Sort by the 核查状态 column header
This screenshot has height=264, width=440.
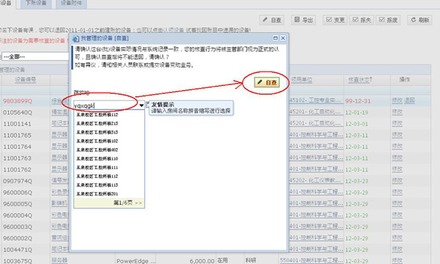click(x=360, y=80)
